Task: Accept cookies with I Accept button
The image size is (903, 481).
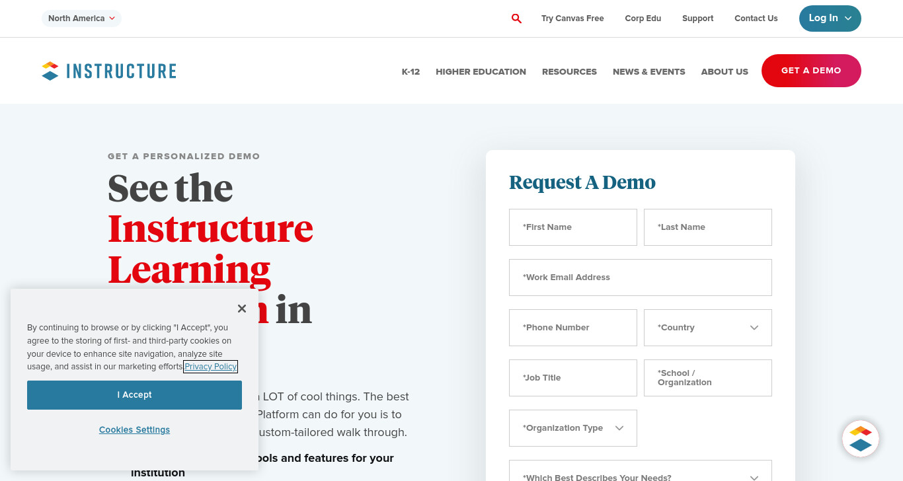Action: pos(134,395)
